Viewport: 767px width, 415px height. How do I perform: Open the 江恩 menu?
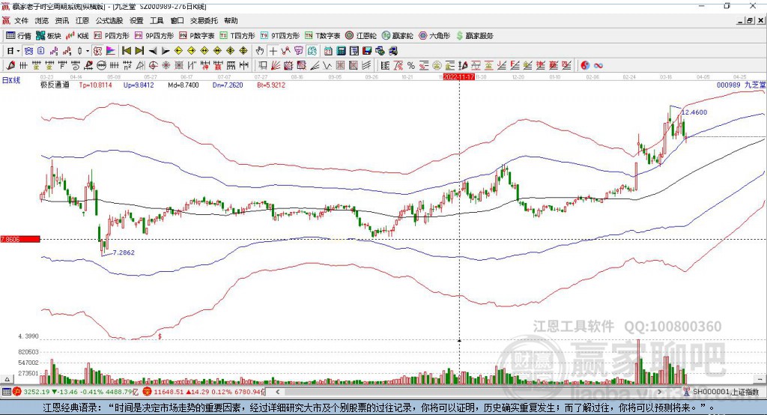[x=82, y=20]
